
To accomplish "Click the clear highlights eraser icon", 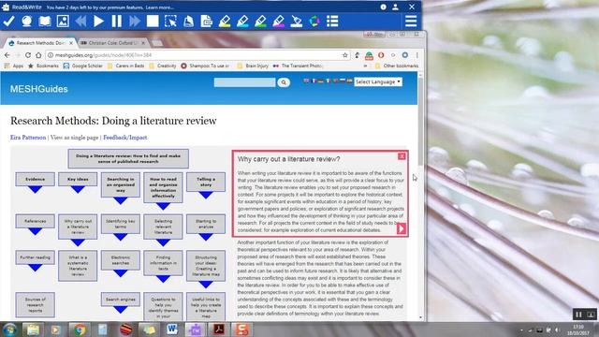I will click(297, 22).
